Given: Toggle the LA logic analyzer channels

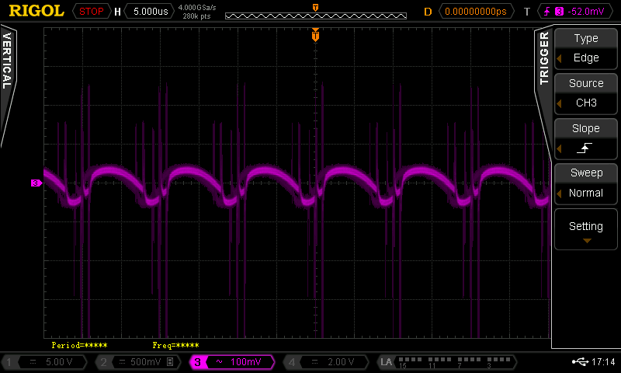Looking at the screenshot, I should tap(447, 362).
